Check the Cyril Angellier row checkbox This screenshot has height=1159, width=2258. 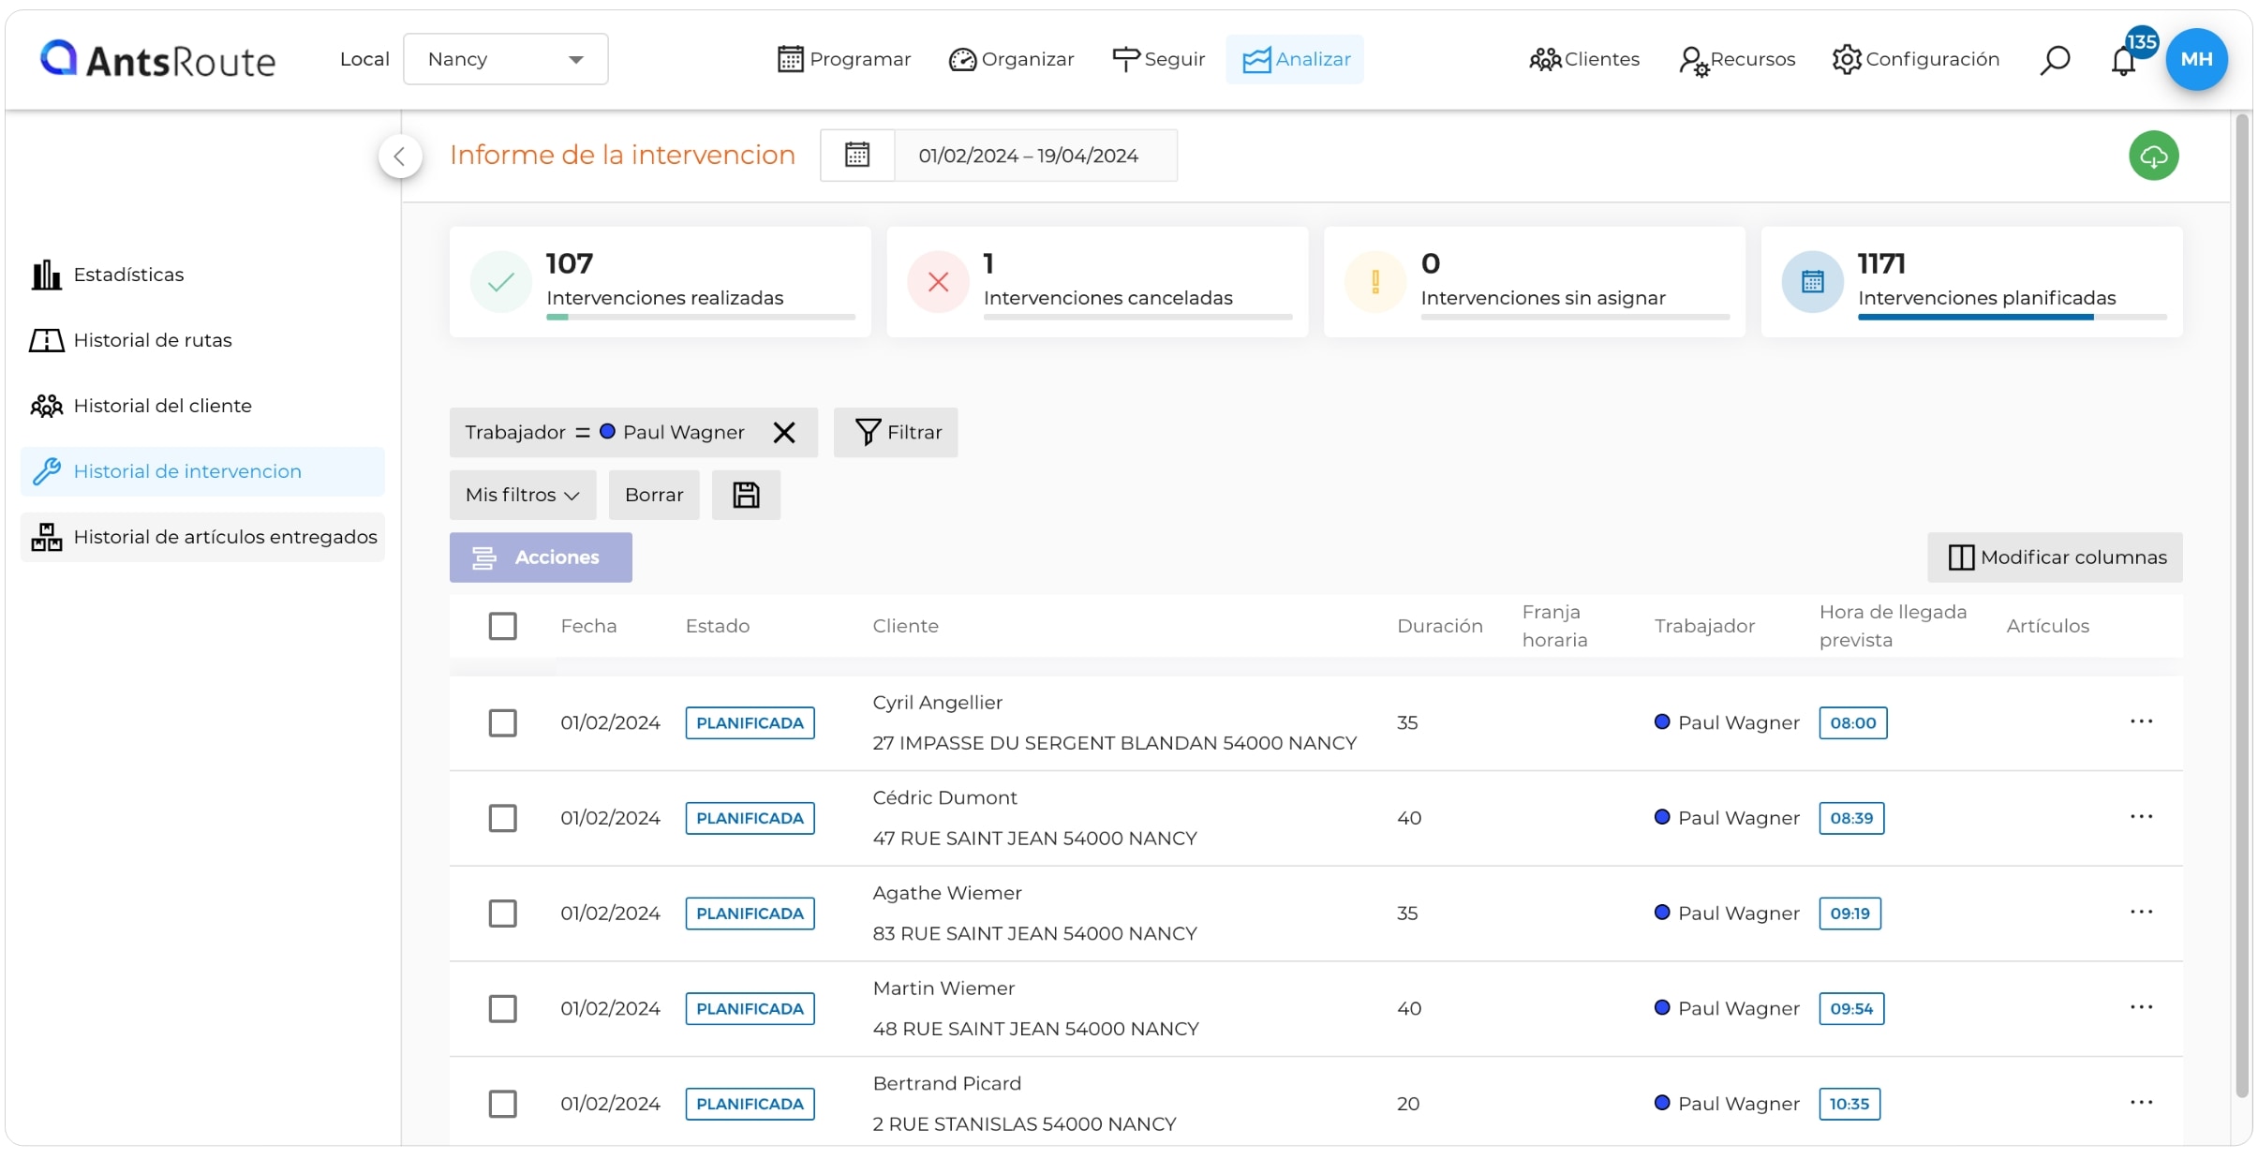502,722
